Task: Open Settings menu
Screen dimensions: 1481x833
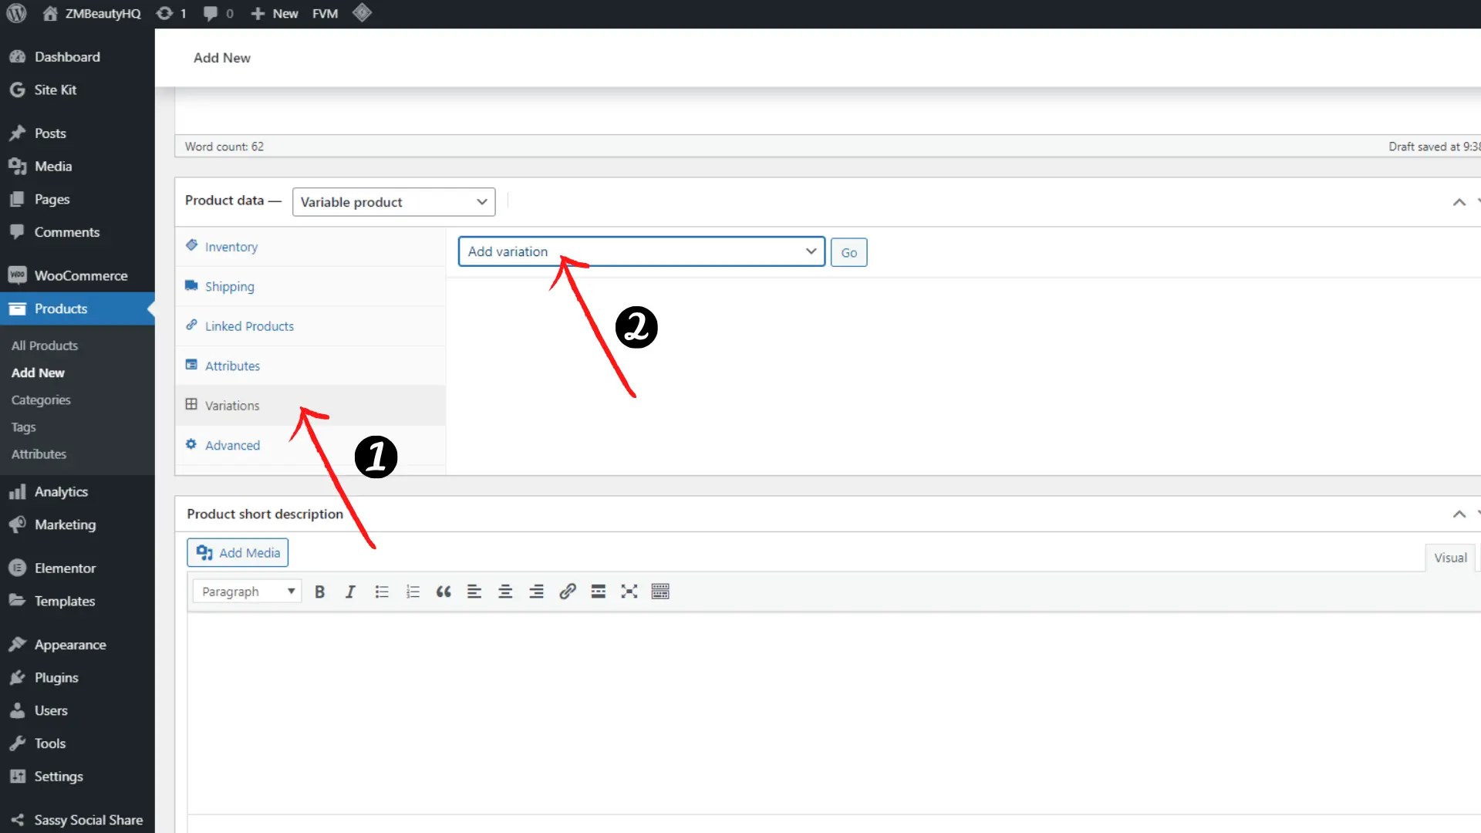Action: point(77,776)
